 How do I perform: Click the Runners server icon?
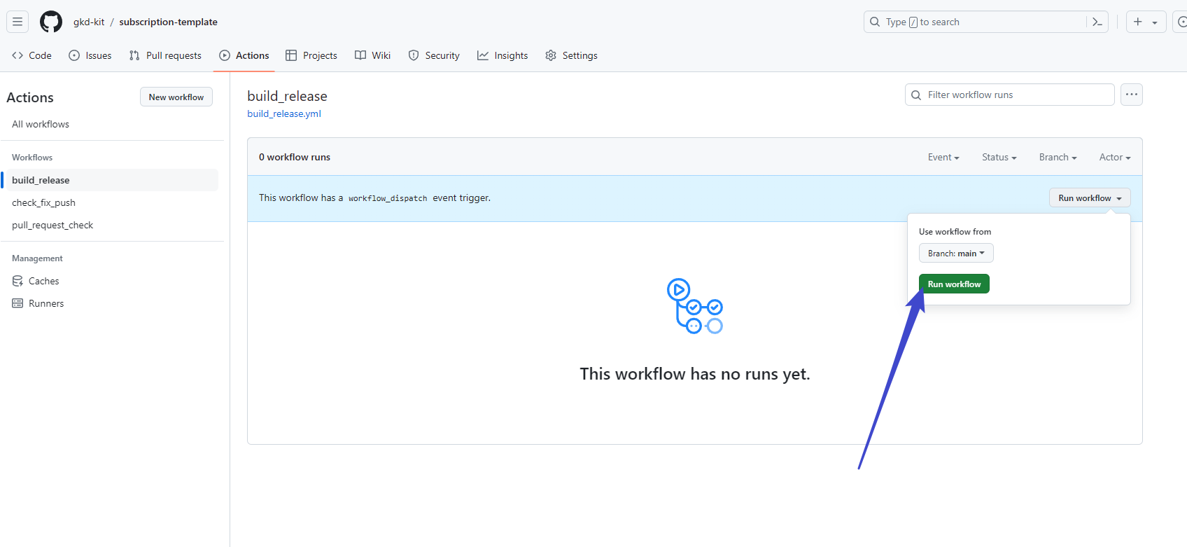(17, 303)
